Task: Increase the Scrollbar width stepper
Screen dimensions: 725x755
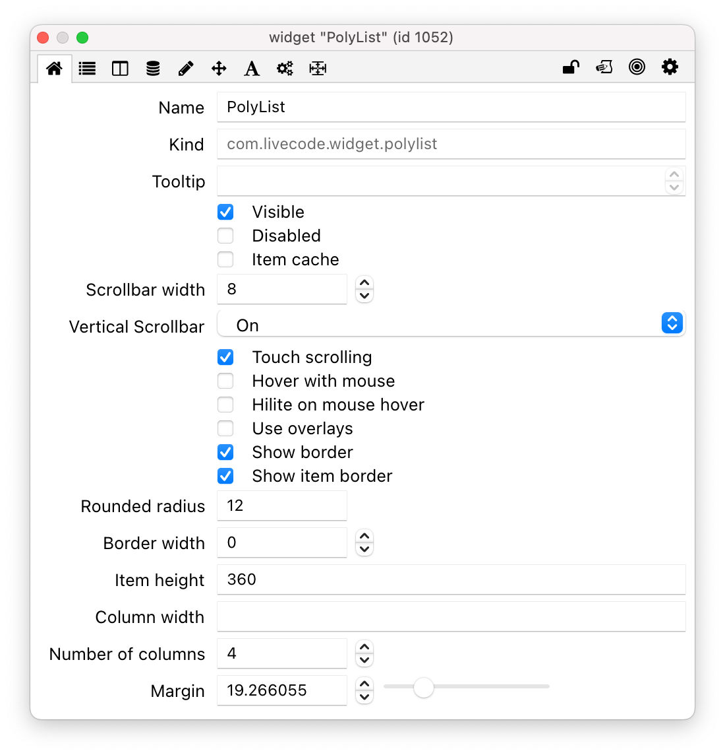Action: click(364, 283)
